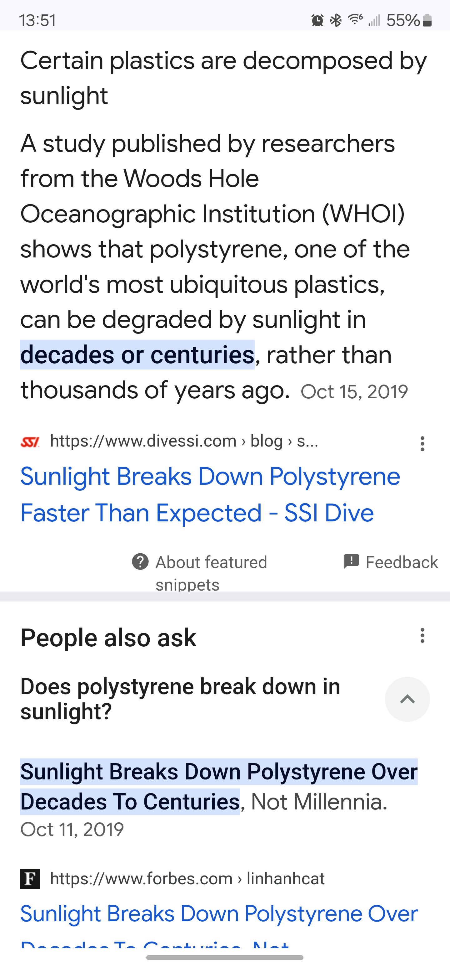Tap the question mark help icon
The width and height of the screenshot is (450, 967).
(x=140, y=562)
